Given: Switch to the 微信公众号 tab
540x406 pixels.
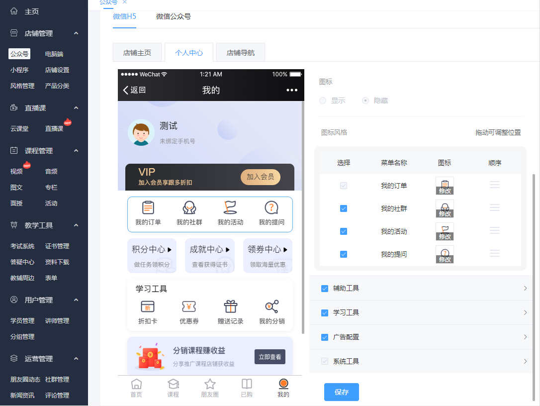Looking at the screenshot, I should tap(173, 16).
